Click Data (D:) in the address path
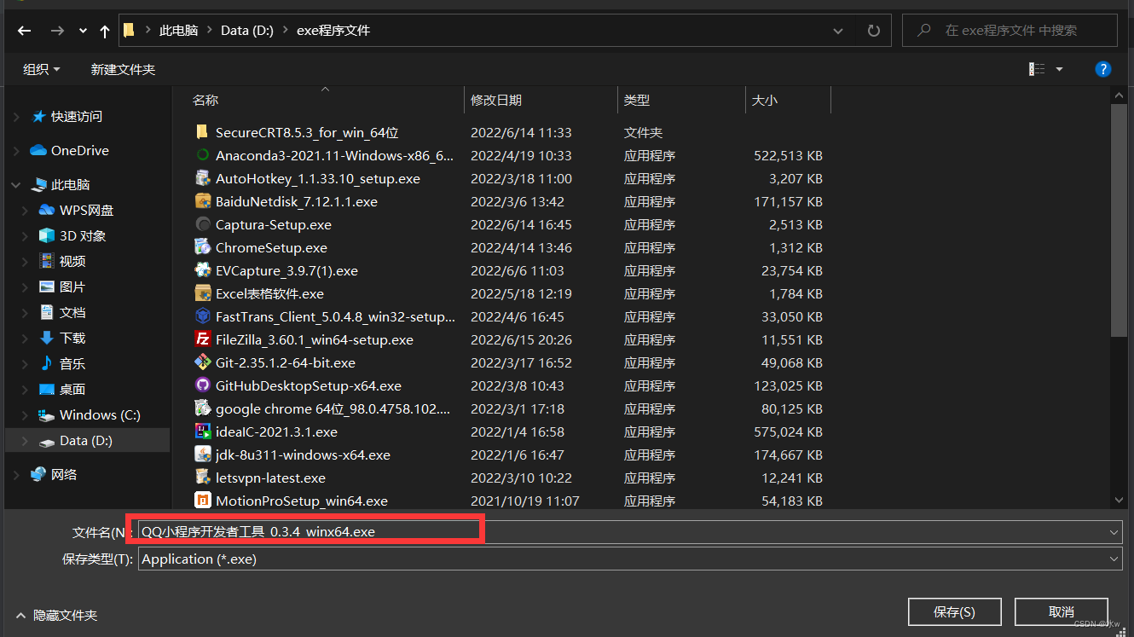The height and width of the screenshot is (637, 1134). 247,31
